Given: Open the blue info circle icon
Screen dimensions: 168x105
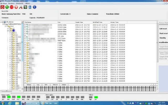Looking at the screenshot, I should click(x=34, y=7).
